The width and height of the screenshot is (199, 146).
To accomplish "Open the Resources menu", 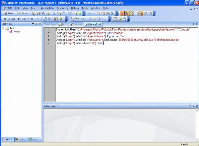I will point(62,8).
